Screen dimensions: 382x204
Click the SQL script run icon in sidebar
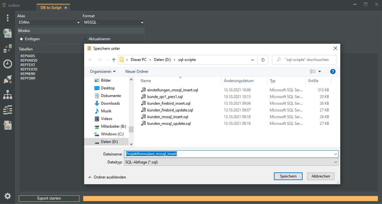[8, 33]
